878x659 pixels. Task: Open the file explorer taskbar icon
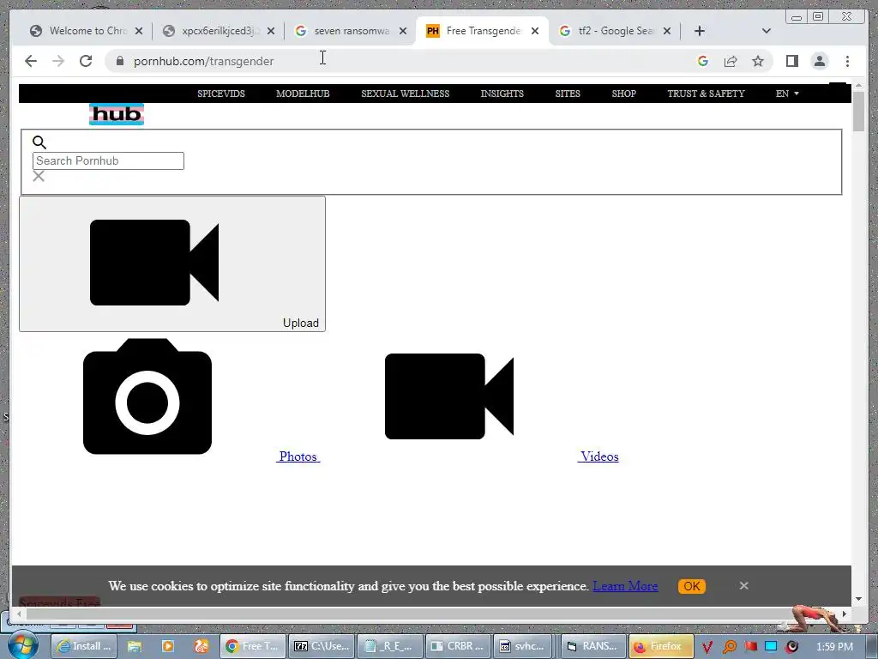[x=135, y=646]
